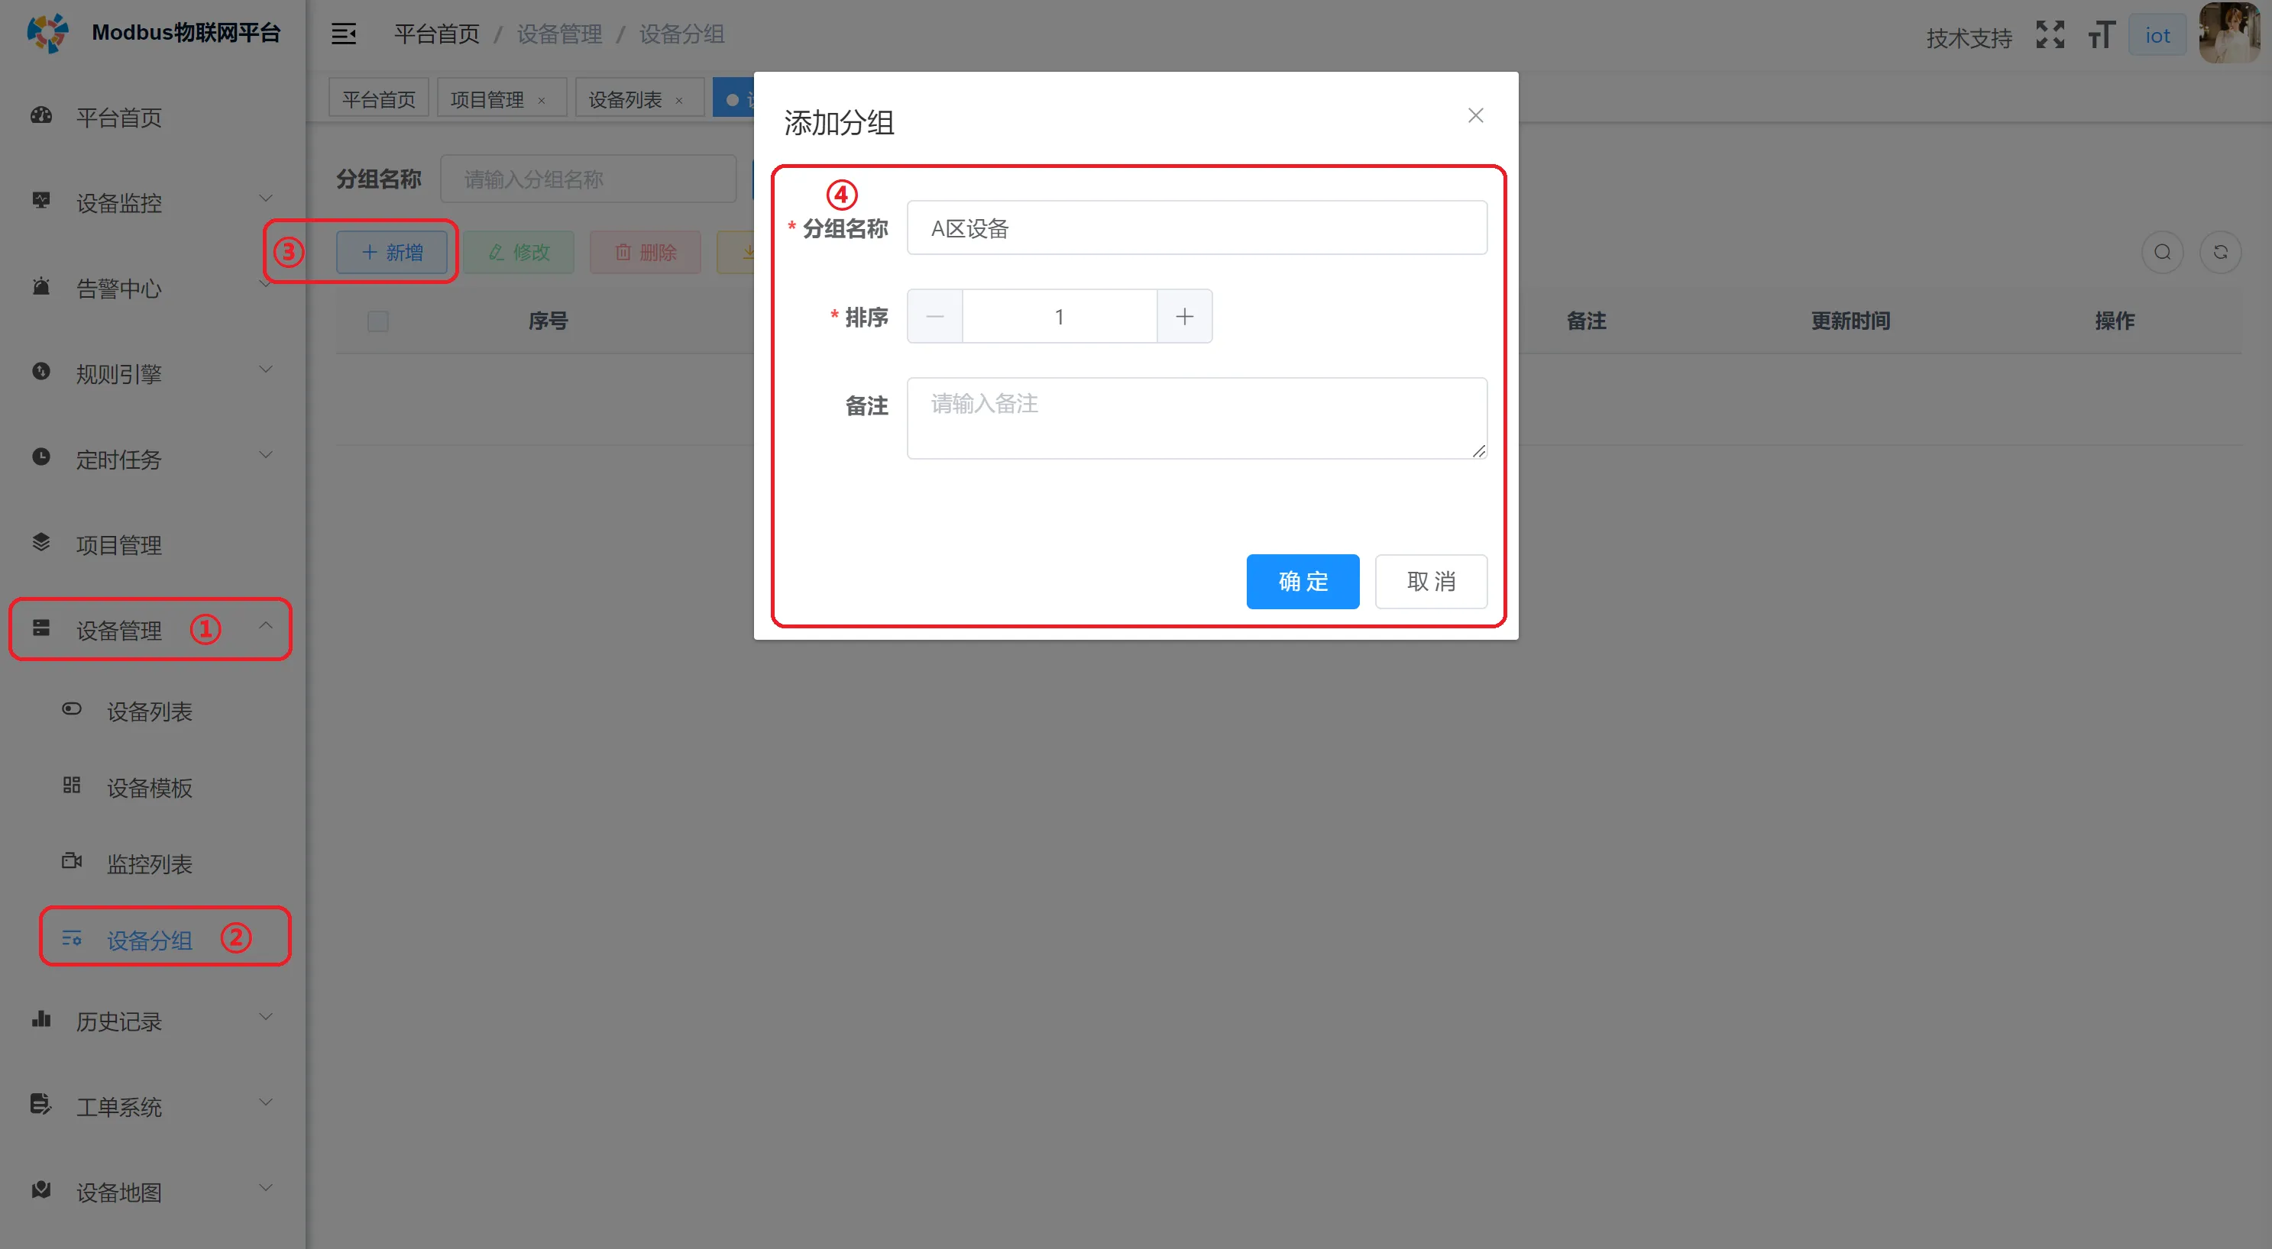This screenshot has width=2272, height=1249.
Task: Open 项目管理 in sidebar menu
Action: (x=118, y=545)
